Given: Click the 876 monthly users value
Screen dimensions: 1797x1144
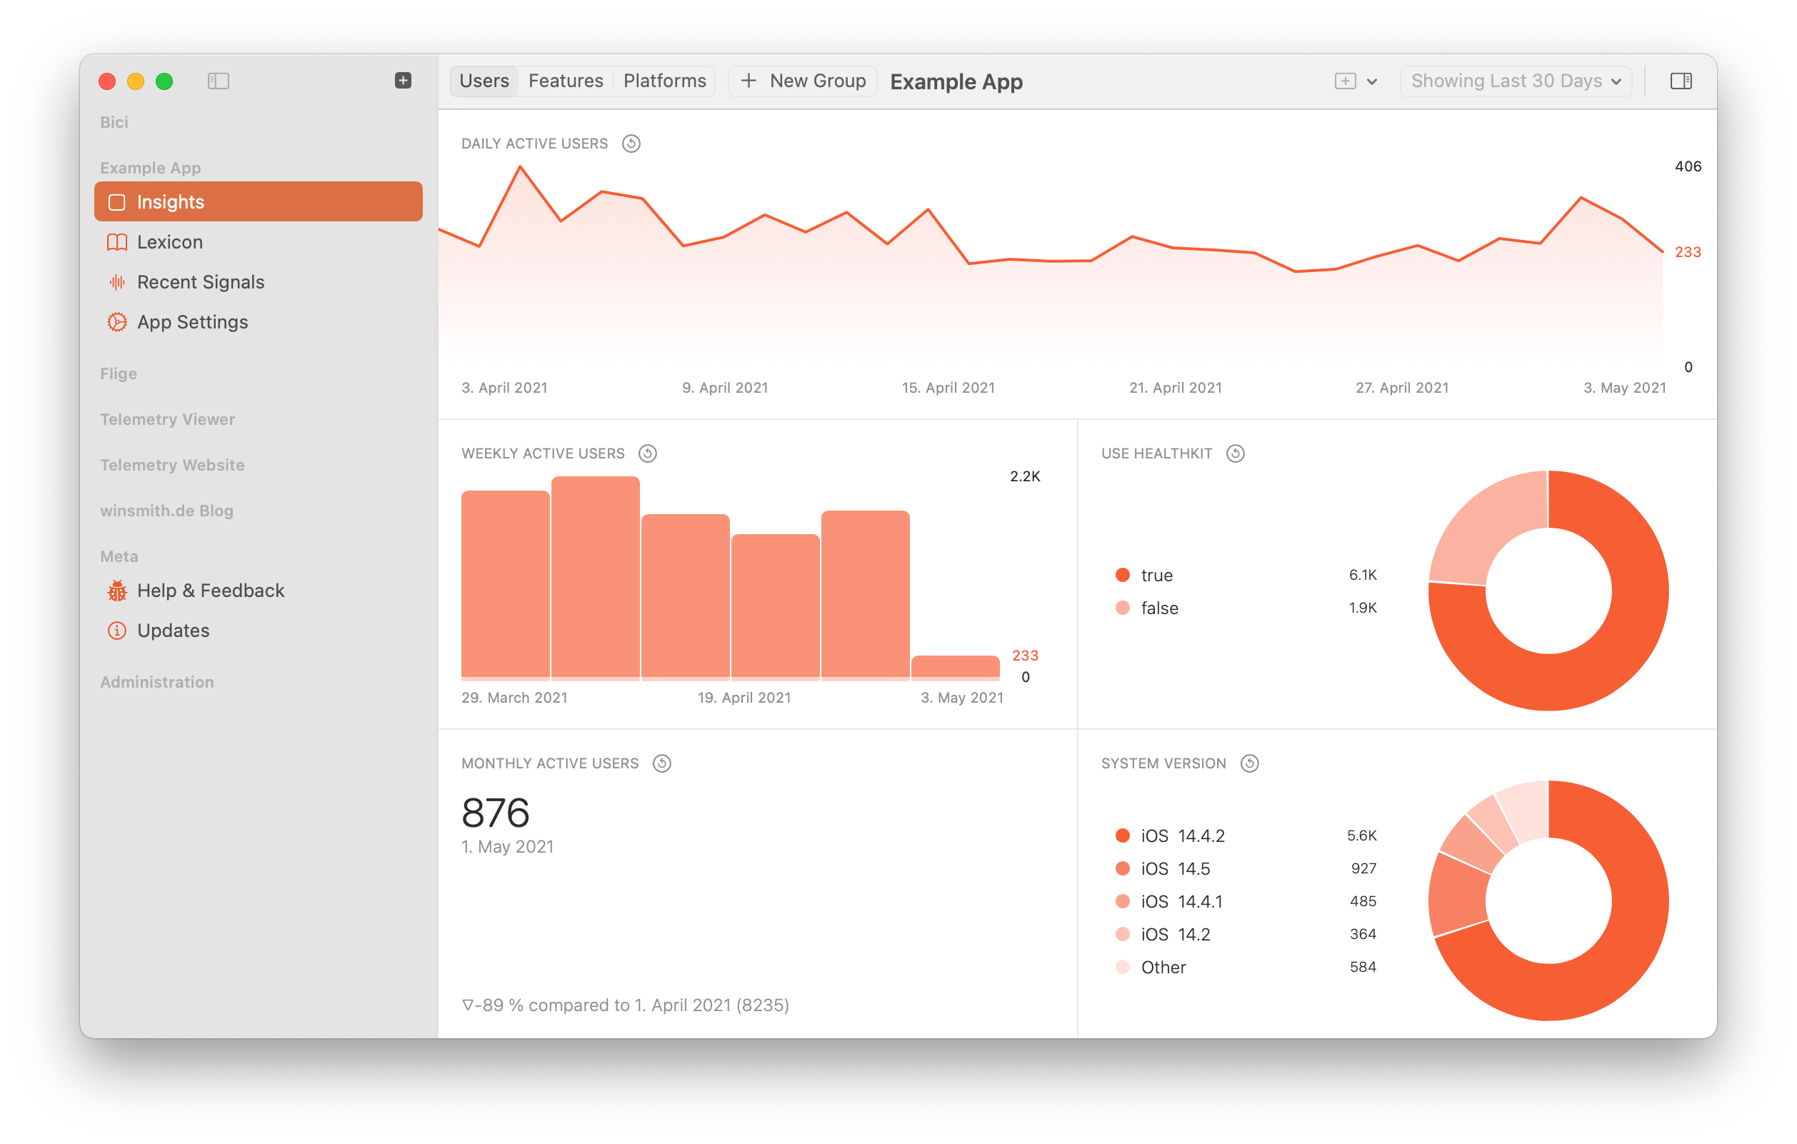Looking at the screenshot, I should (496, 813).
